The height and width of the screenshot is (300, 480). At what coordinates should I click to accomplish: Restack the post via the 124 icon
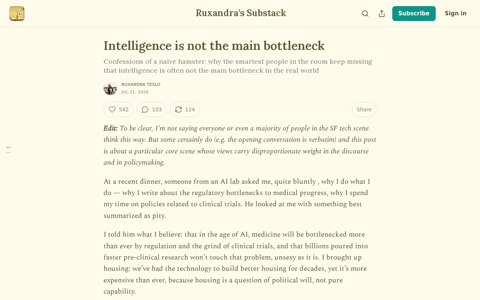185,109
